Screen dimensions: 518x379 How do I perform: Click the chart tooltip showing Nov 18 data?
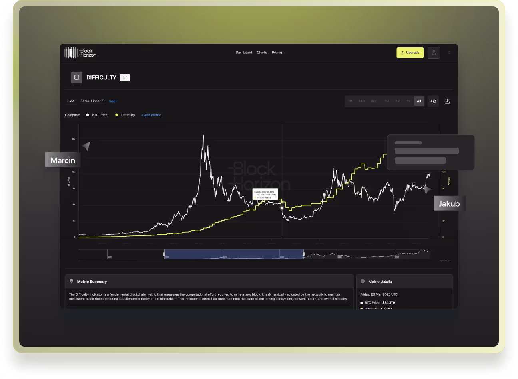tap(265, 195)
